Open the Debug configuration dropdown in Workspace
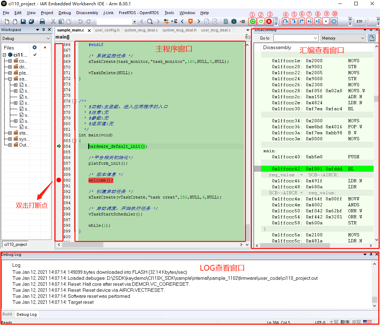 26,39
